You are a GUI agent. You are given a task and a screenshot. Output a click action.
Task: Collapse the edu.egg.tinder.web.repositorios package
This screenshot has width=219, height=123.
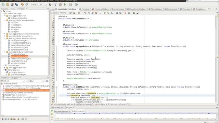[x=5, y=38]
